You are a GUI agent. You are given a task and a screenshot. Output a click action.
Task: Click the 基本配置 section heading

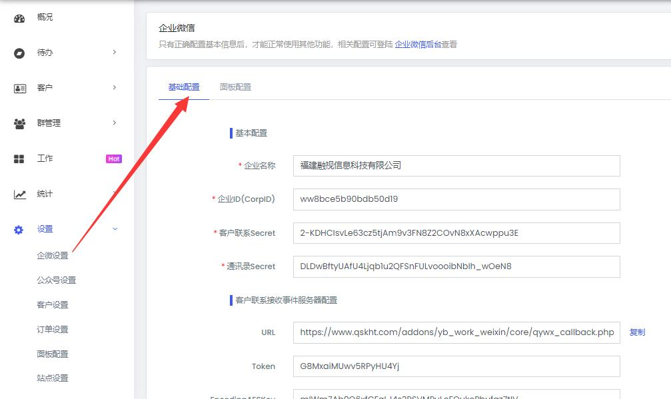251,133
